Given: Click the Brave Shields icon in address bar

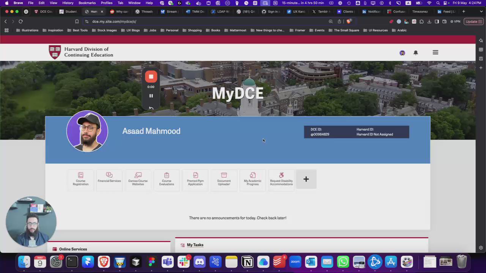Looking at the screenshot, I should (349, 22).
